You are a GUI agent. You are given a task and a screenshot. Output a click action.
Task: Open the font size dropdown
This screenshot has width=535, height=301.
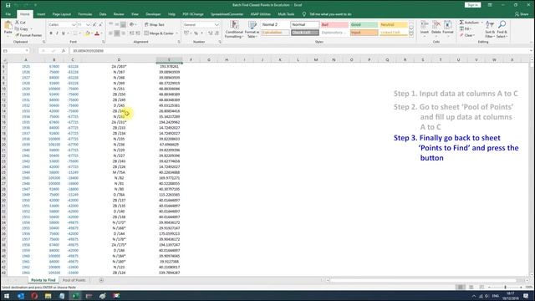(88, 25)
